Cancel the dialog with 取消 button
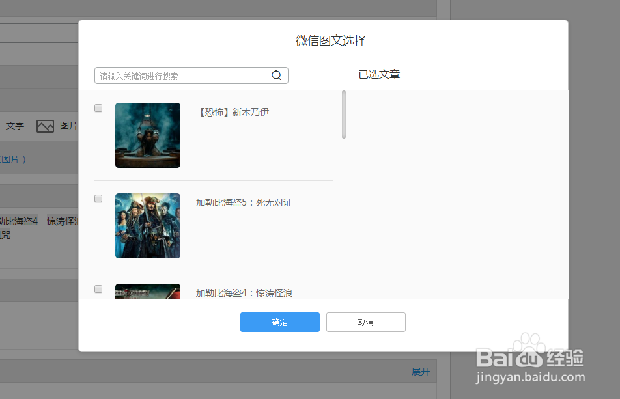Screen dimensions: 620x399 366,322
